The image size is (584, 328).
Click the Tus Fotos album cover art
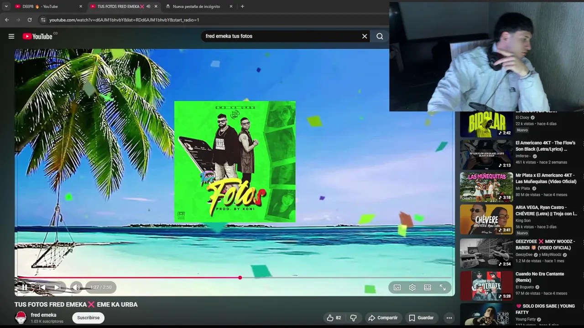(235, 162)
